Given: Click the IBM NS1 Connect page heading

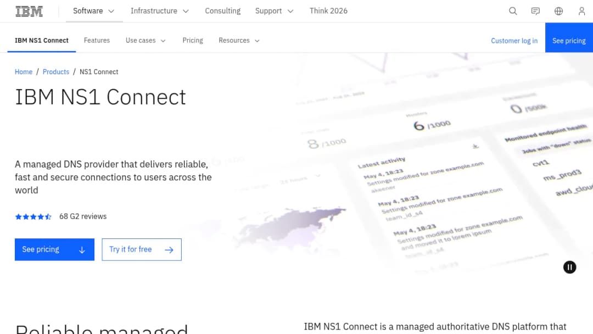Looking at the screenshot, I should pyautogui.click(x=100, y=97).
